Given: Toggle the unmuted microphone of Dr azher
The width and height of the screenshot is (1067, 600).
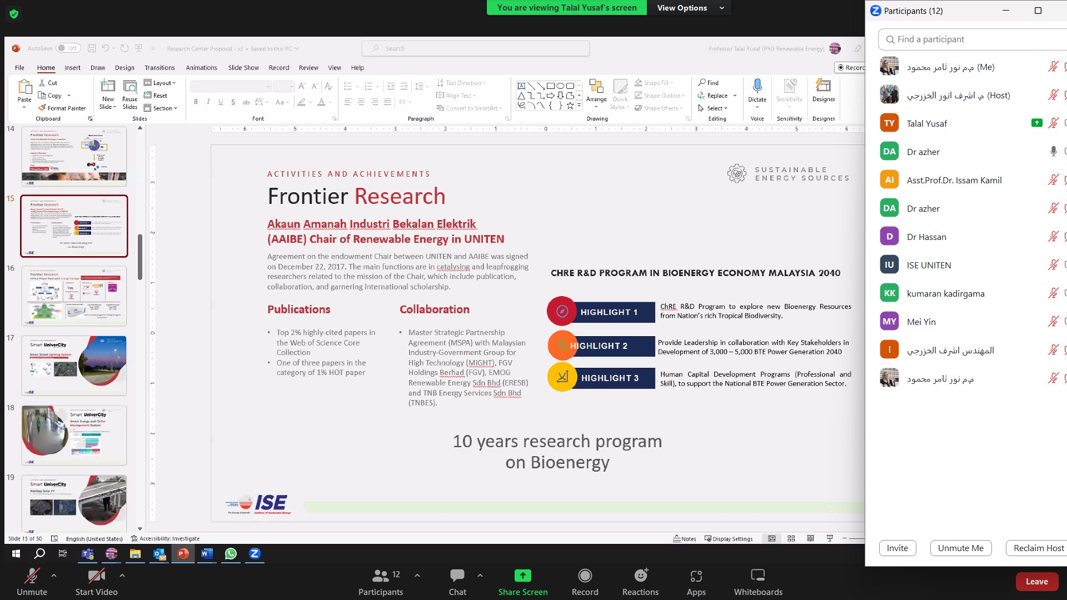Looking at the screenshot, I should pyautogui.click(x=1053, y=152).
